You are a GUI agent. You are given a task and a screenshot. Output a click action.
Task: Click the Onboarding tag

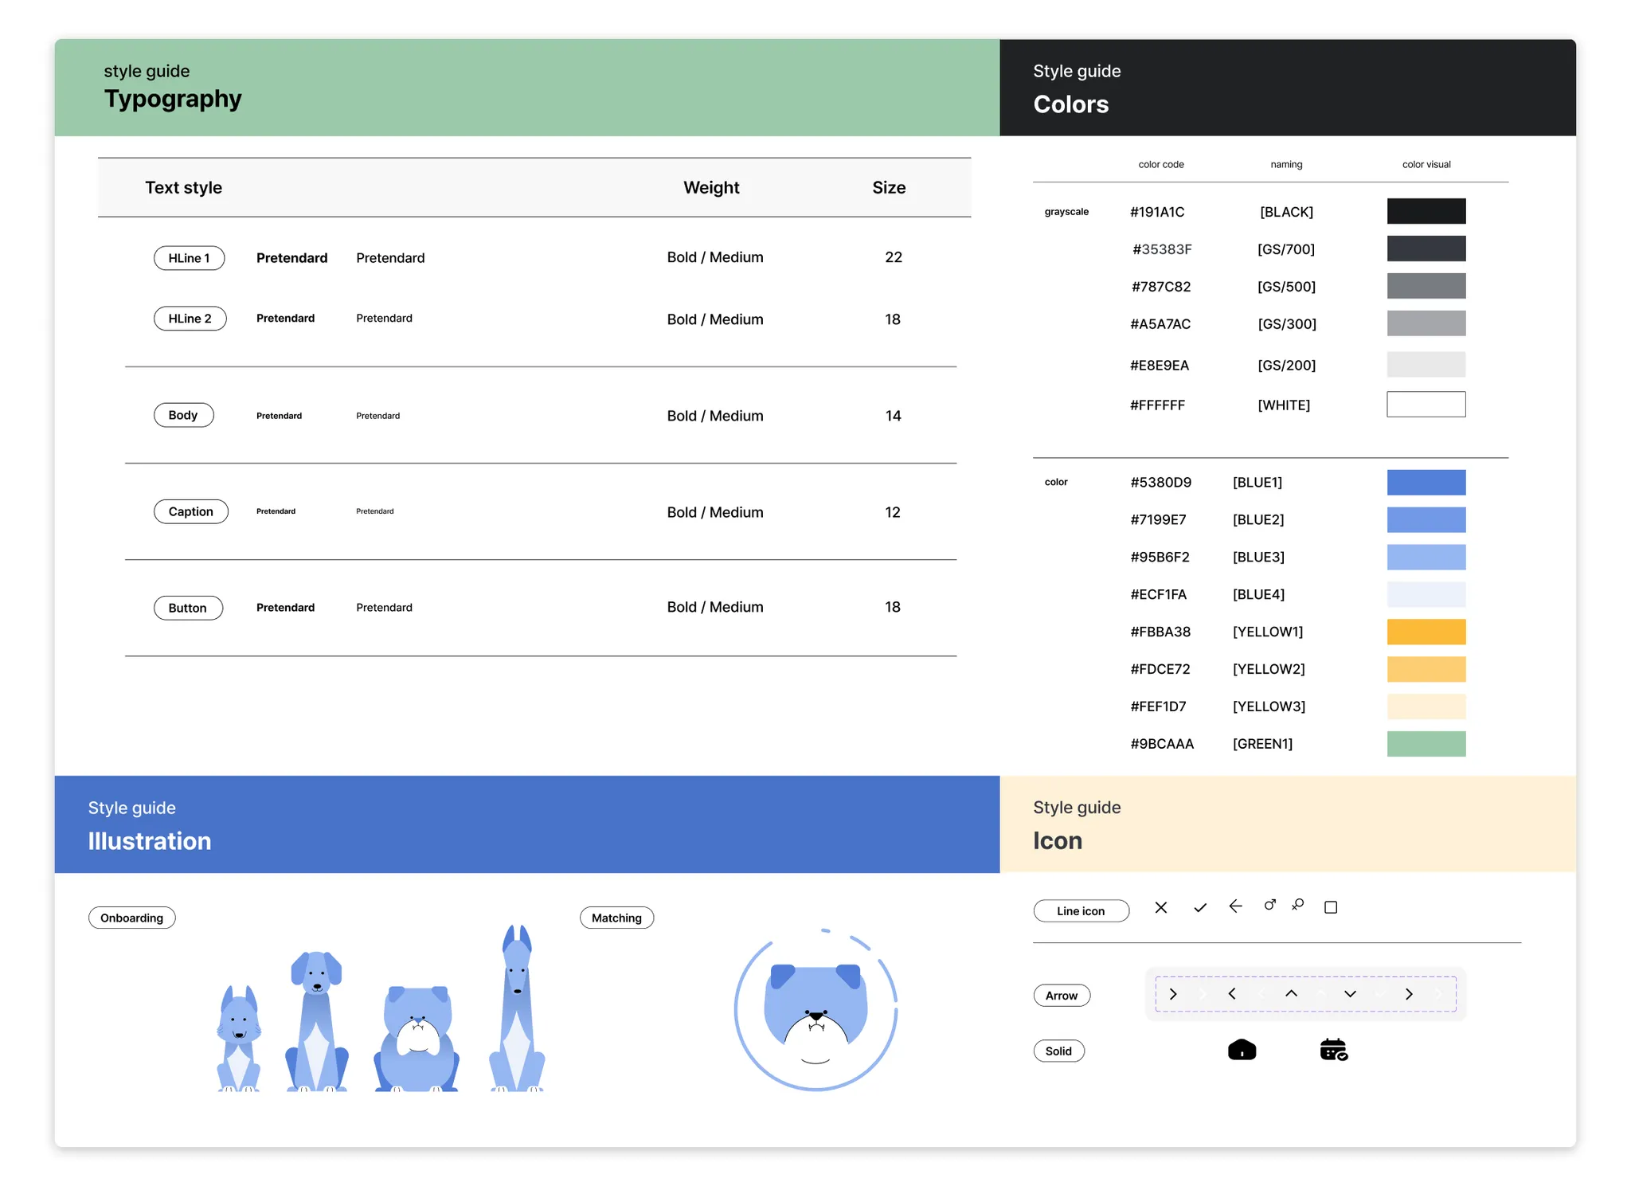131,918
